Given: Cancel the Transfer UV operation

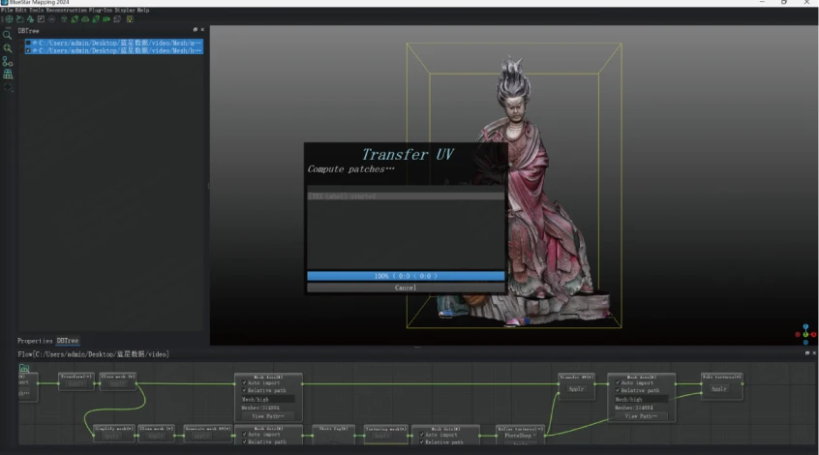Looking at the screenshot, I should coord(406,288).
